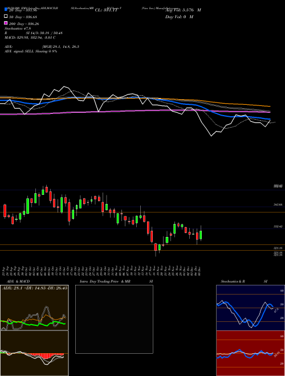Image resolution: width=285 pixels, height=376 pixels.
Task: Click the RSI 14/3 values line
Action: pos(34,33)
